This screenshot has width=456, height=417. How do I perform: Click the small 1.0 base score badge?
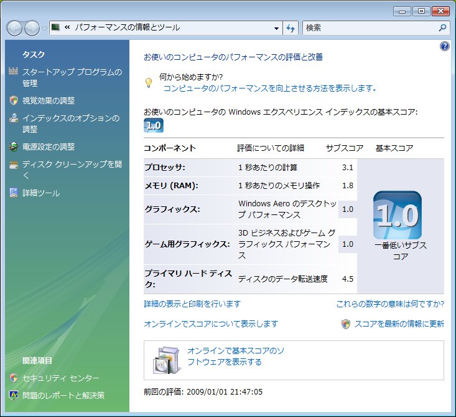coord(154,125)
